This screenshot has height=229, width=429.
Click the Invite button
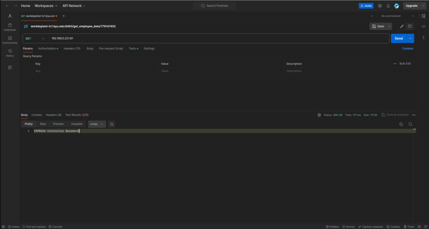(x=366, y=6)
